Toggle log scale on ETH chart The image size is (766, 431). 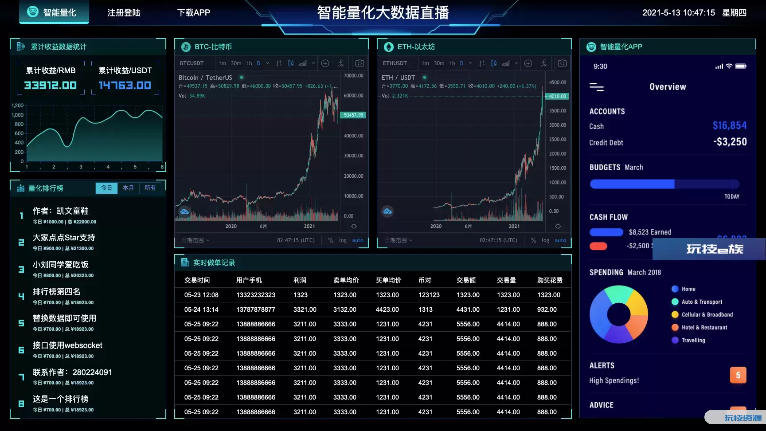(545, 240)
